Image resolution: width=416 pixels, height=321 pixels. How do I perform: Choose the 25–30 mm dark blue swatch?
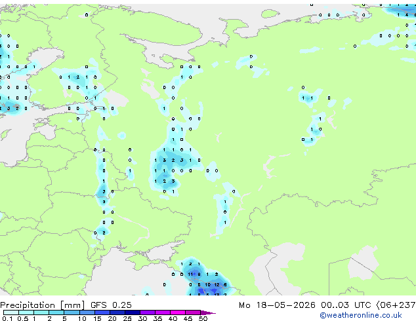pyautogui.click(x=133, y=312)
